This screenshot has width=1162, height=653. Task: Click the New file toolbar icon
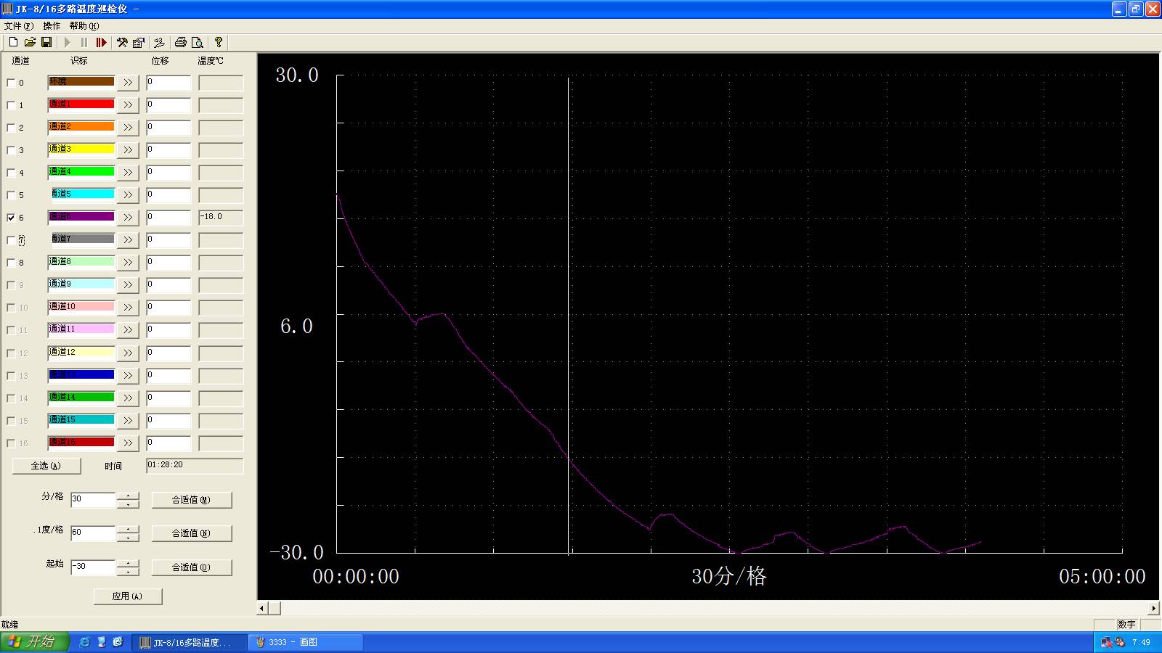(x=13, y=43)
